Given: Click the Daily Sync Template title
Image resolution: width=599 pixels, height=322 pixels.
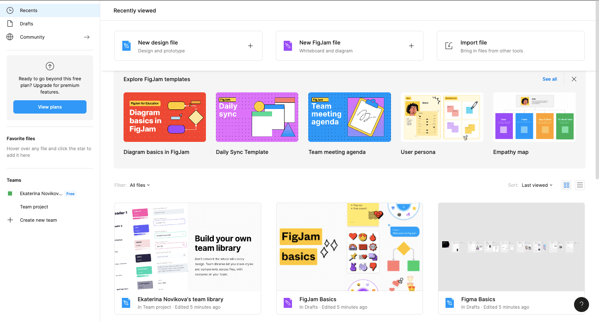Looking at the screenshot, I should (242, 152).
